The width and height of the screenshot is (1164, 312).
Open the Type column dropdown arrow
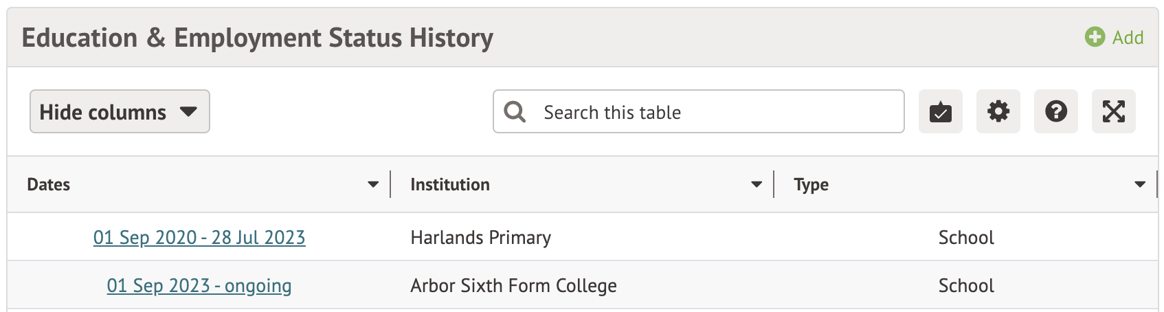click(x=1140, y=184)
